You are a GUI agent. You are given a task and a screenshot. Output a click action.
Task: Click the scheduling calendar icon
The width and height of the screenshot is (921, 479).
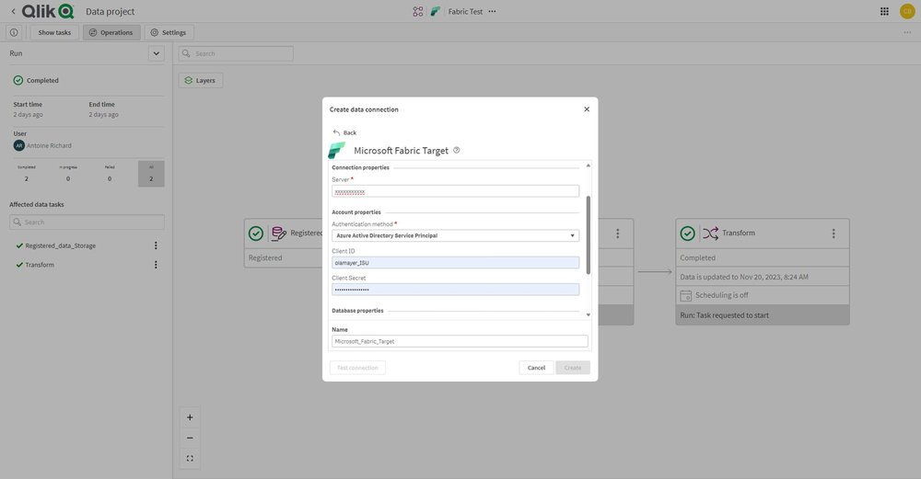click(685, 295)
